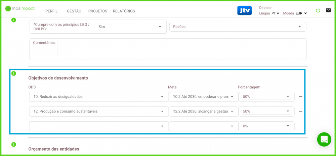Remove the Reduzir as desigualdades ODS row
The width and height of the screenshot is (336, 156).
300,97
